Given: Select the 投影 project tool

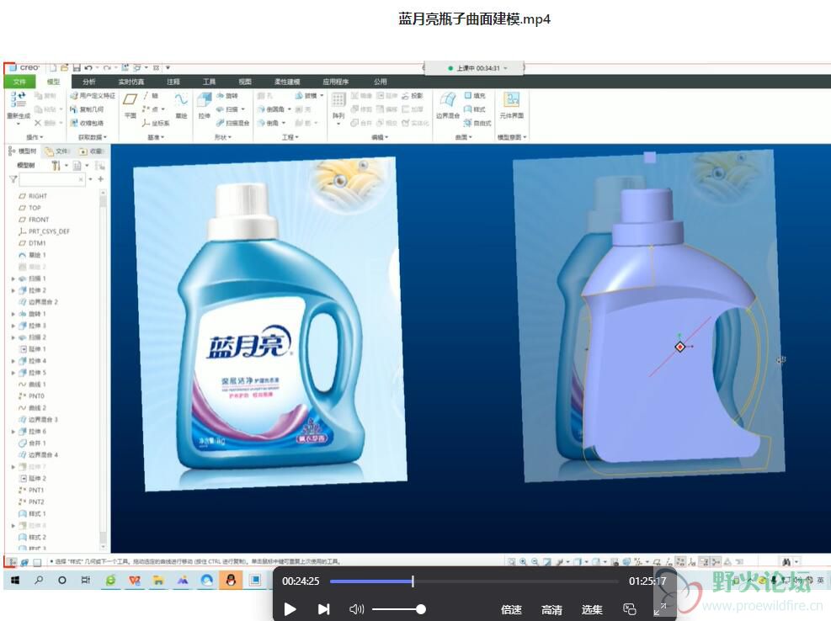Looking at the screenshot, I should click(413, 96).
